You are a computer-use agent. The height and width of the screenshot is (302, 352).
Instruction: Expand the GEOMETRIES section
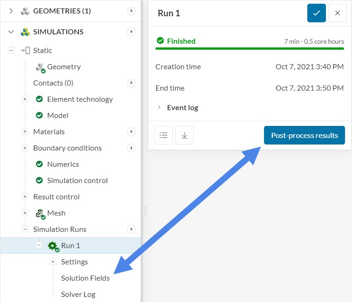click(11, 11)
